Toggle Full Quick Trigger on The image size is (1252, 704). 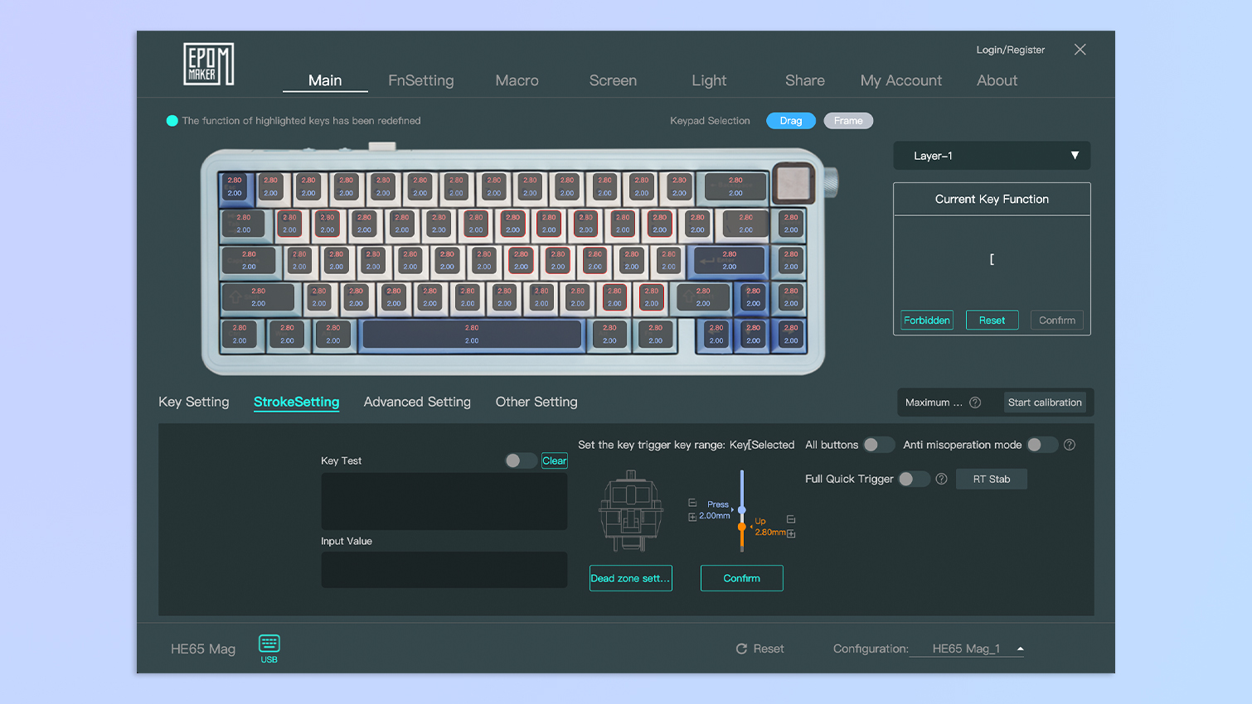913,479
